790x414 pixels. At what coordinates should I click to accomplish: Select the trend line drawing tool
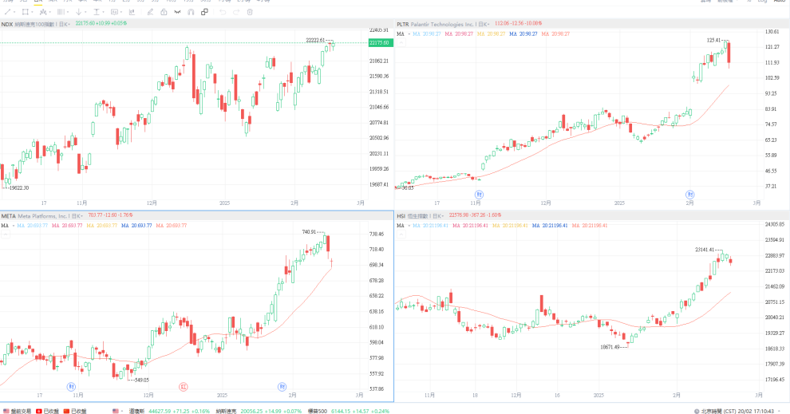[x=7, y=12]
